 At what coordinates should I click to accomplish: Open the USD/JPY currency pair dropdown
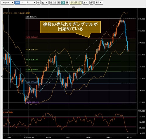tap(7, 3)
